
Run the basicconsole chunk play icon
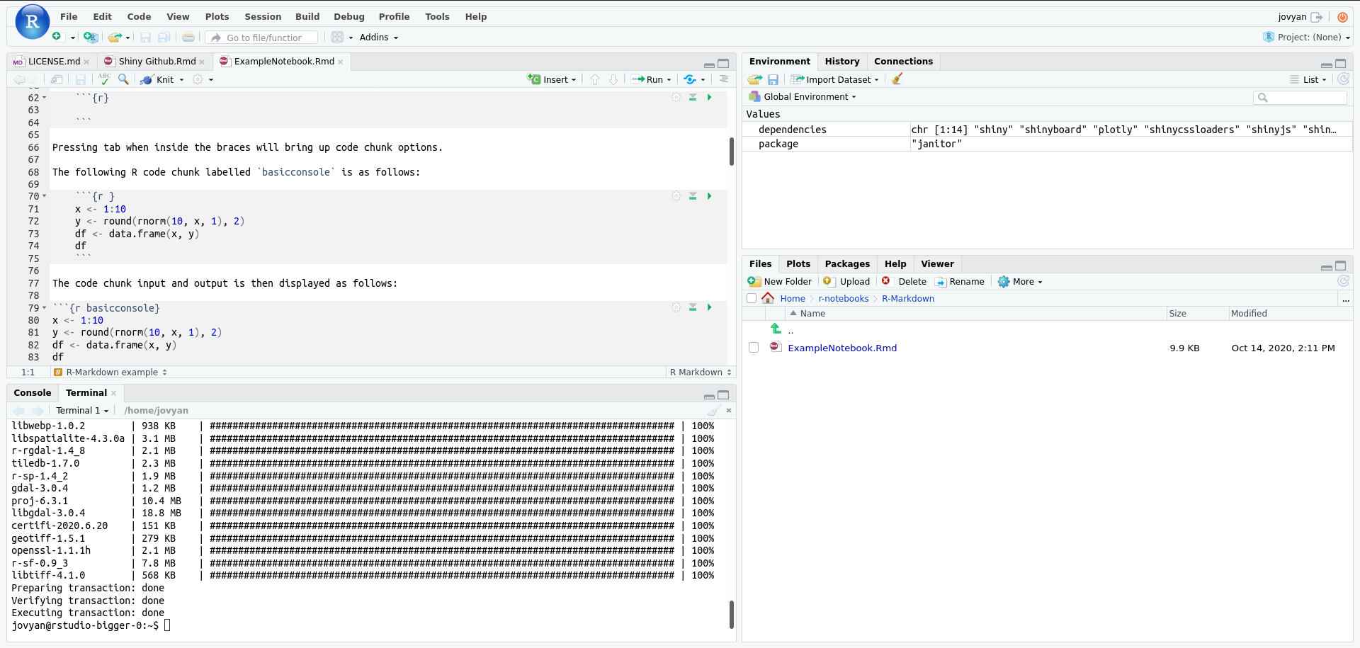pyautogui.click(x=709, y=307)
